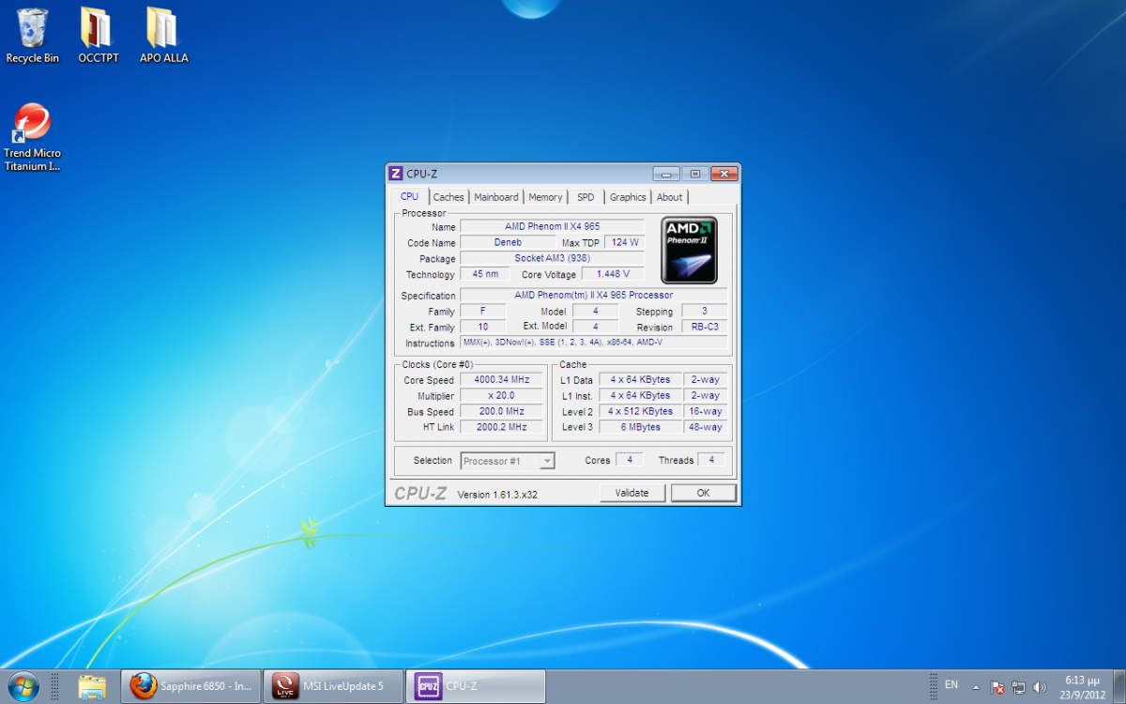
Task: Open the About tab
Action: pyautogui.click(x=670, y=197)
